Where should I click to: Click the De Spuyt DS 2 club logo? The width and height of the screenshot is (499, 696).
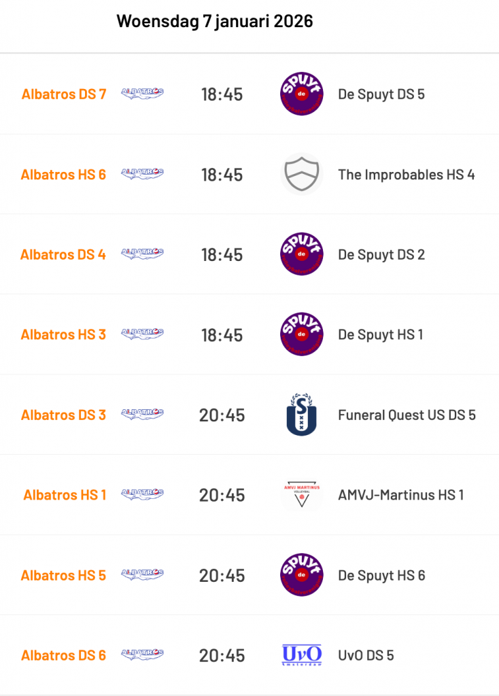click(x=301, y=254)
